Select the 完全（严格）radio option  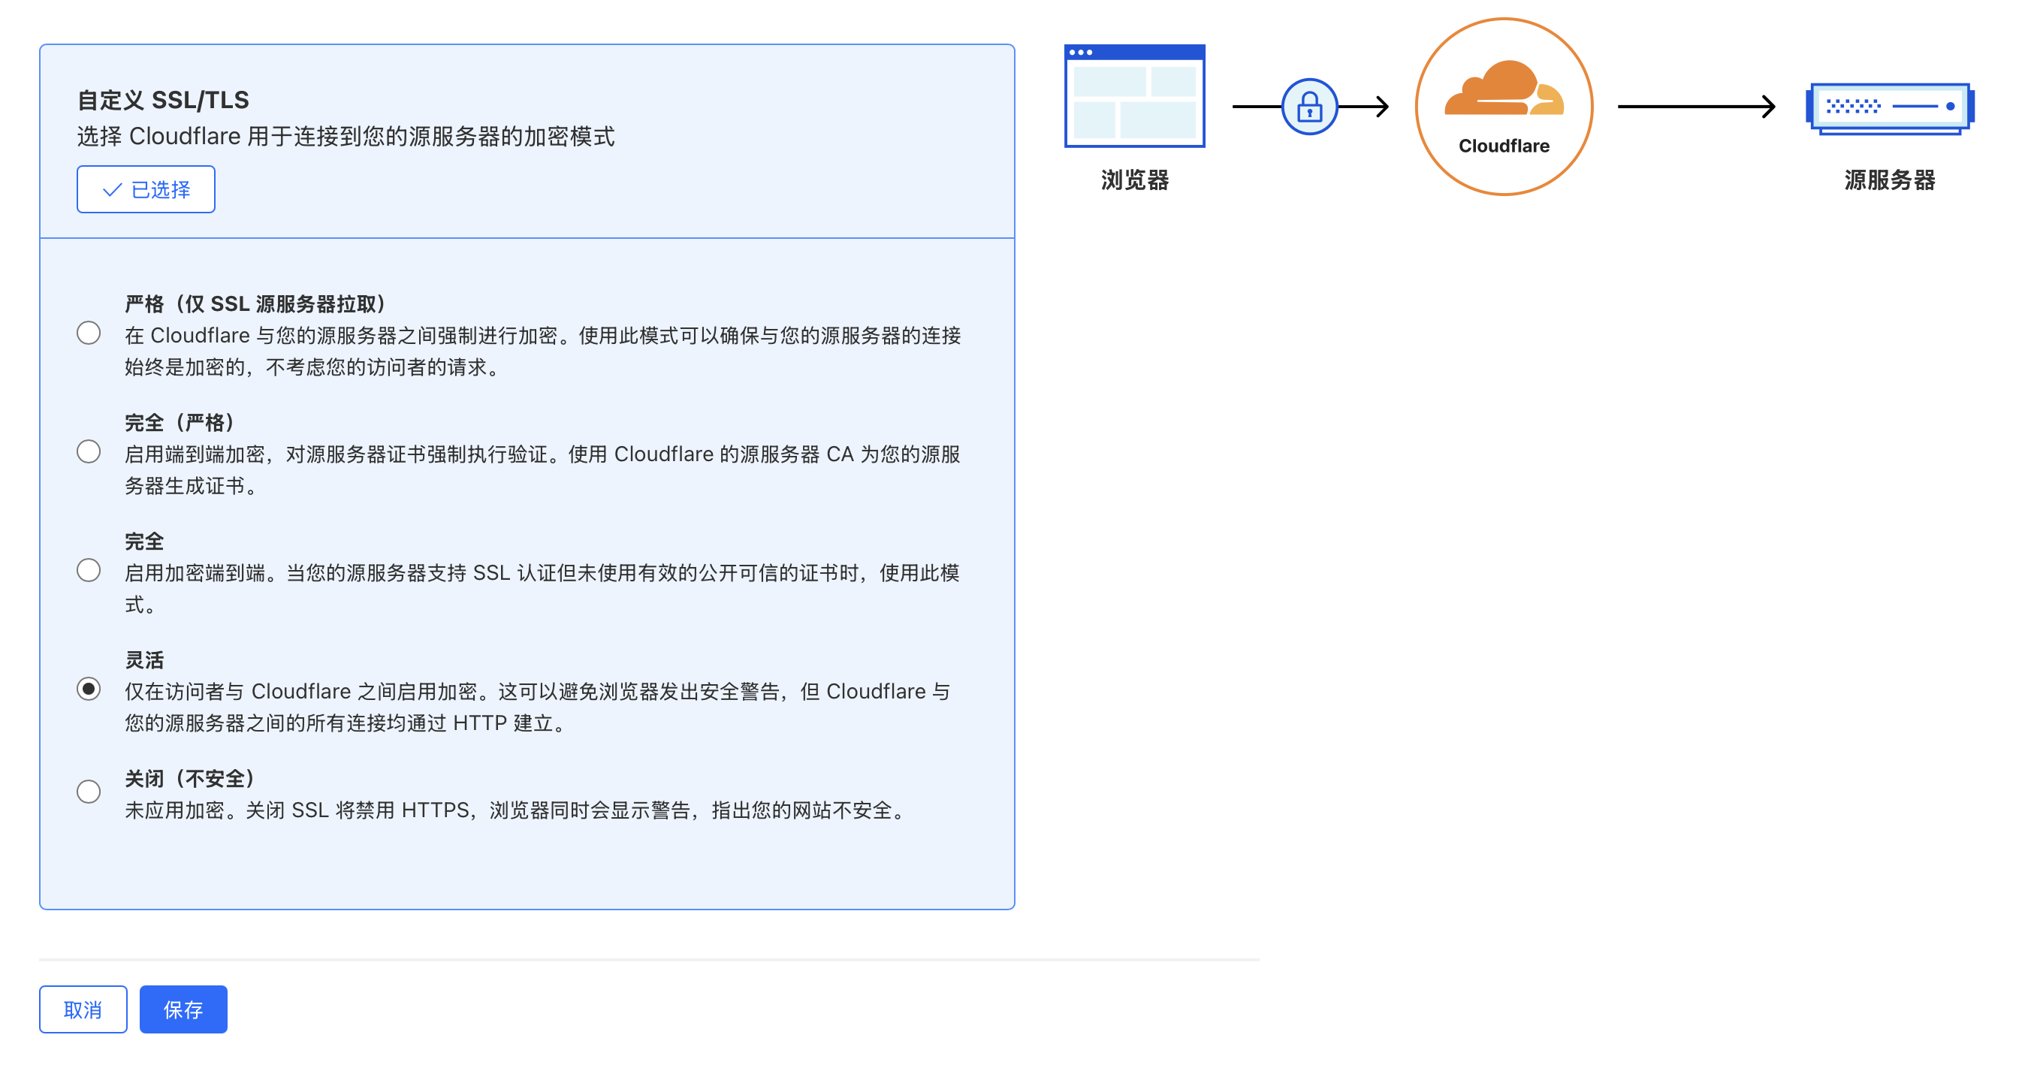pyautogui.click(x=89, y=452)
